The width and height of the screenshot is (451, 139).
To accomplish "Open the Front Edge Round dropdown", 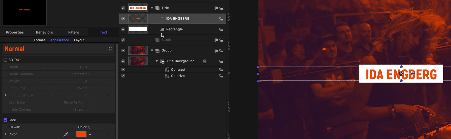I will (84, 88).
